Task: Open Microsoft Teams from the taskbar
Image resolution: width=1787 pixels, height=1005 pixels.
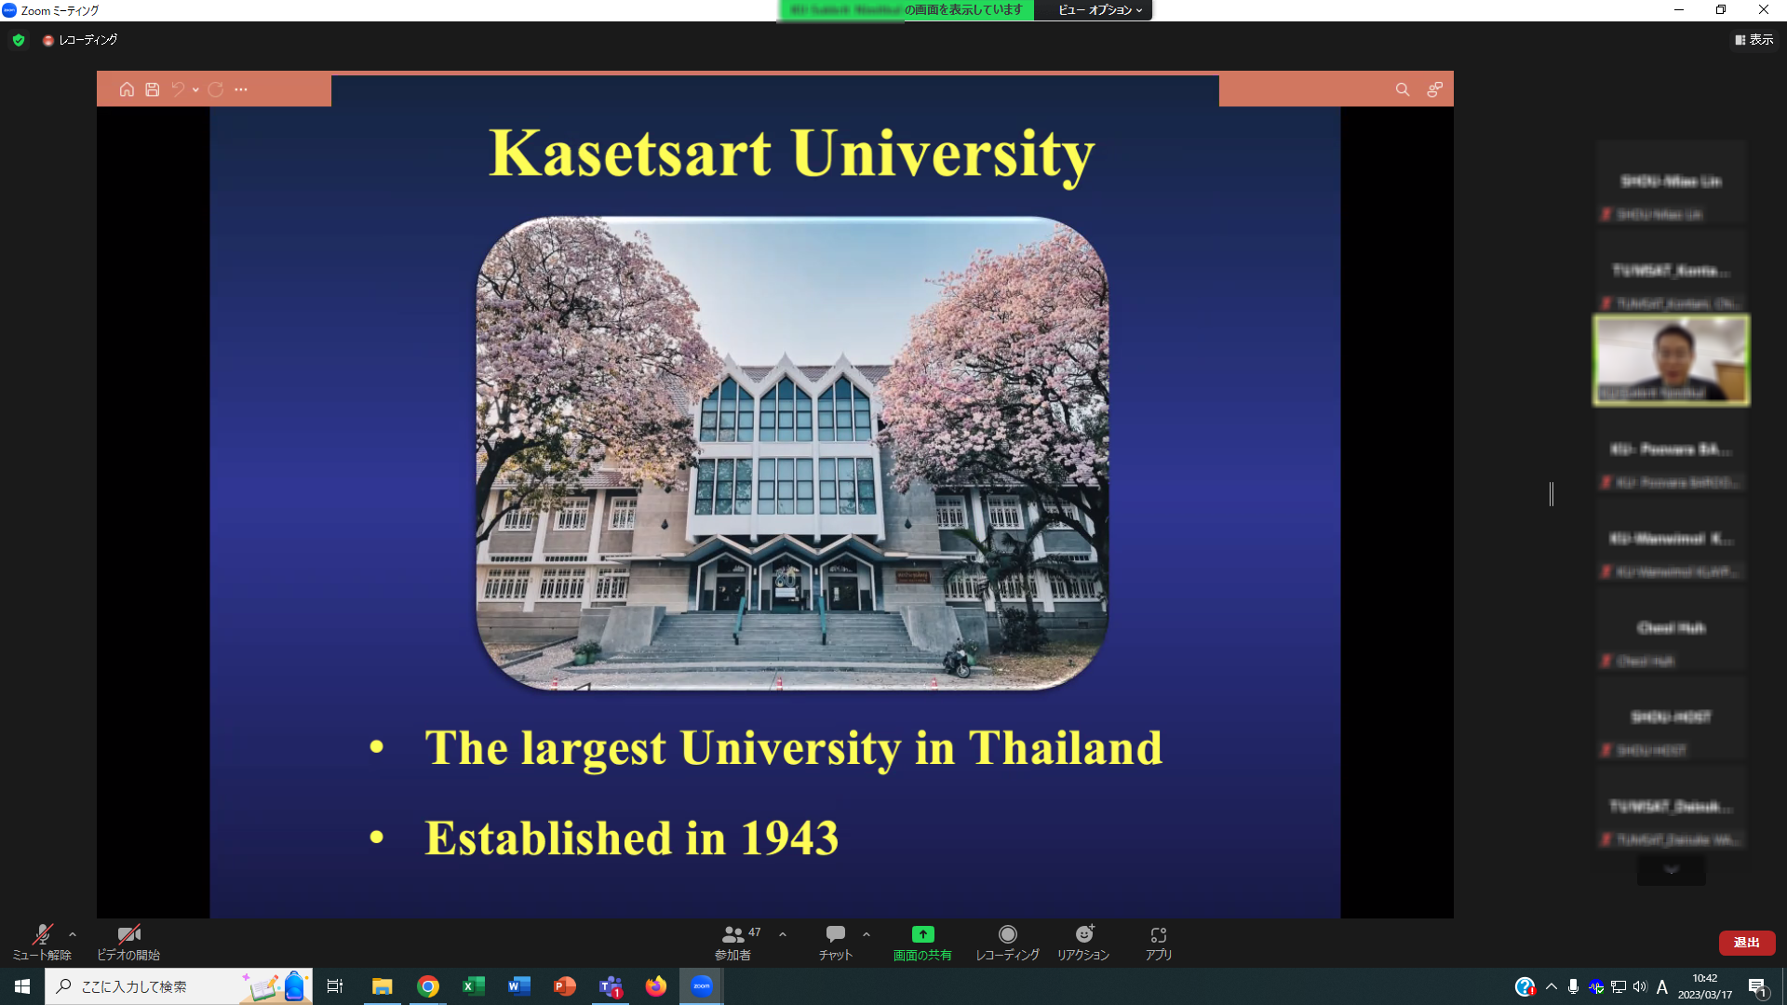Action: pos(611,986)
